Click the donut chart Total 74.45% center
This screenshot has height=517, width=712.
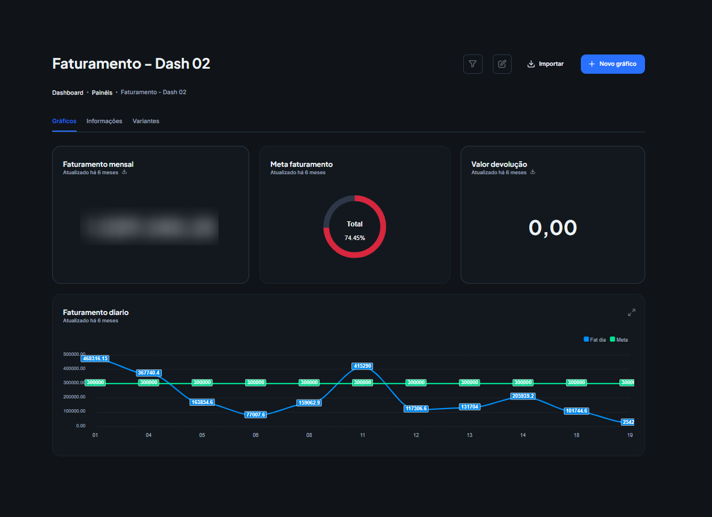pos(355,230)
